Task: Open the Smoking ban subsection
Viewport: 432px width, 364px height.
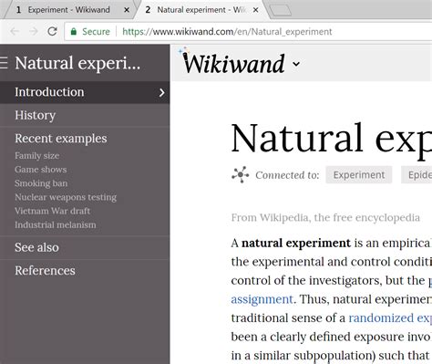Action: (41, 183)
